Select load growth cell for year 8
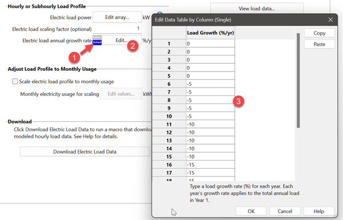This screenshot has height=220, width=343. pyautogui.click(x=210, y=100)
